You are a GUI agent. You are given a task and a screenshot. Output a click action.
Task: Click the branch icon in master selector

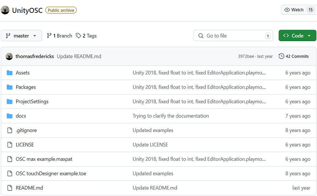(8, 36)
